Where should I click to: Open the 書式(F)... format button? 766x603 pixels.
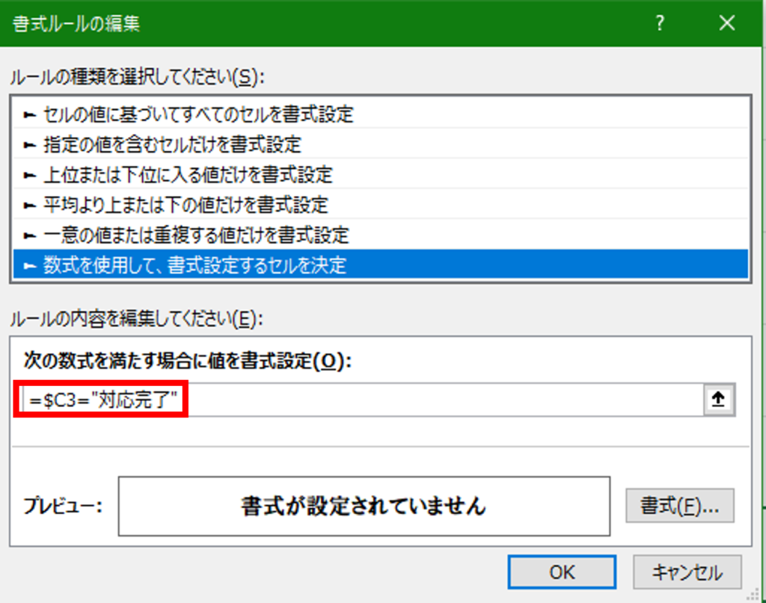point(680,506)
